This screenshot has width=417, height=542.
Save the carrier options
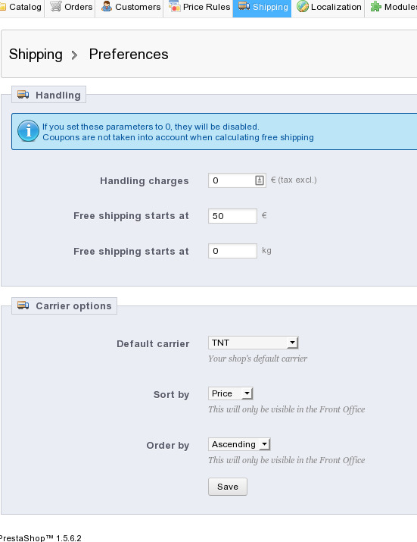[x=228, y=487]
